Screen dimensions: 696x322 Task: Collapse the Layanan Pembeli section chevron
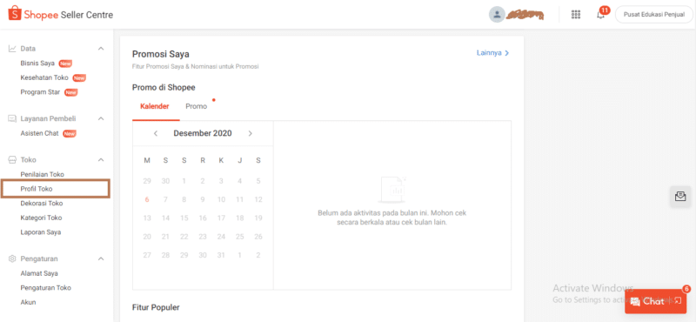pyautogui.click(x=101, y=118)
